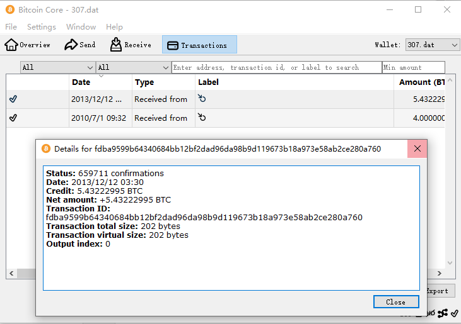The width and height of the screenshot is (461, 324).
Task: Click confirmed status icon for 2013/12/12 transaction
Action: [13, 99]
